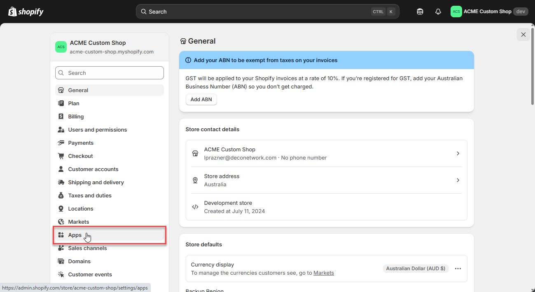535x292 pixels.
Task: Open Customer events settings
Action: (110, 274)
